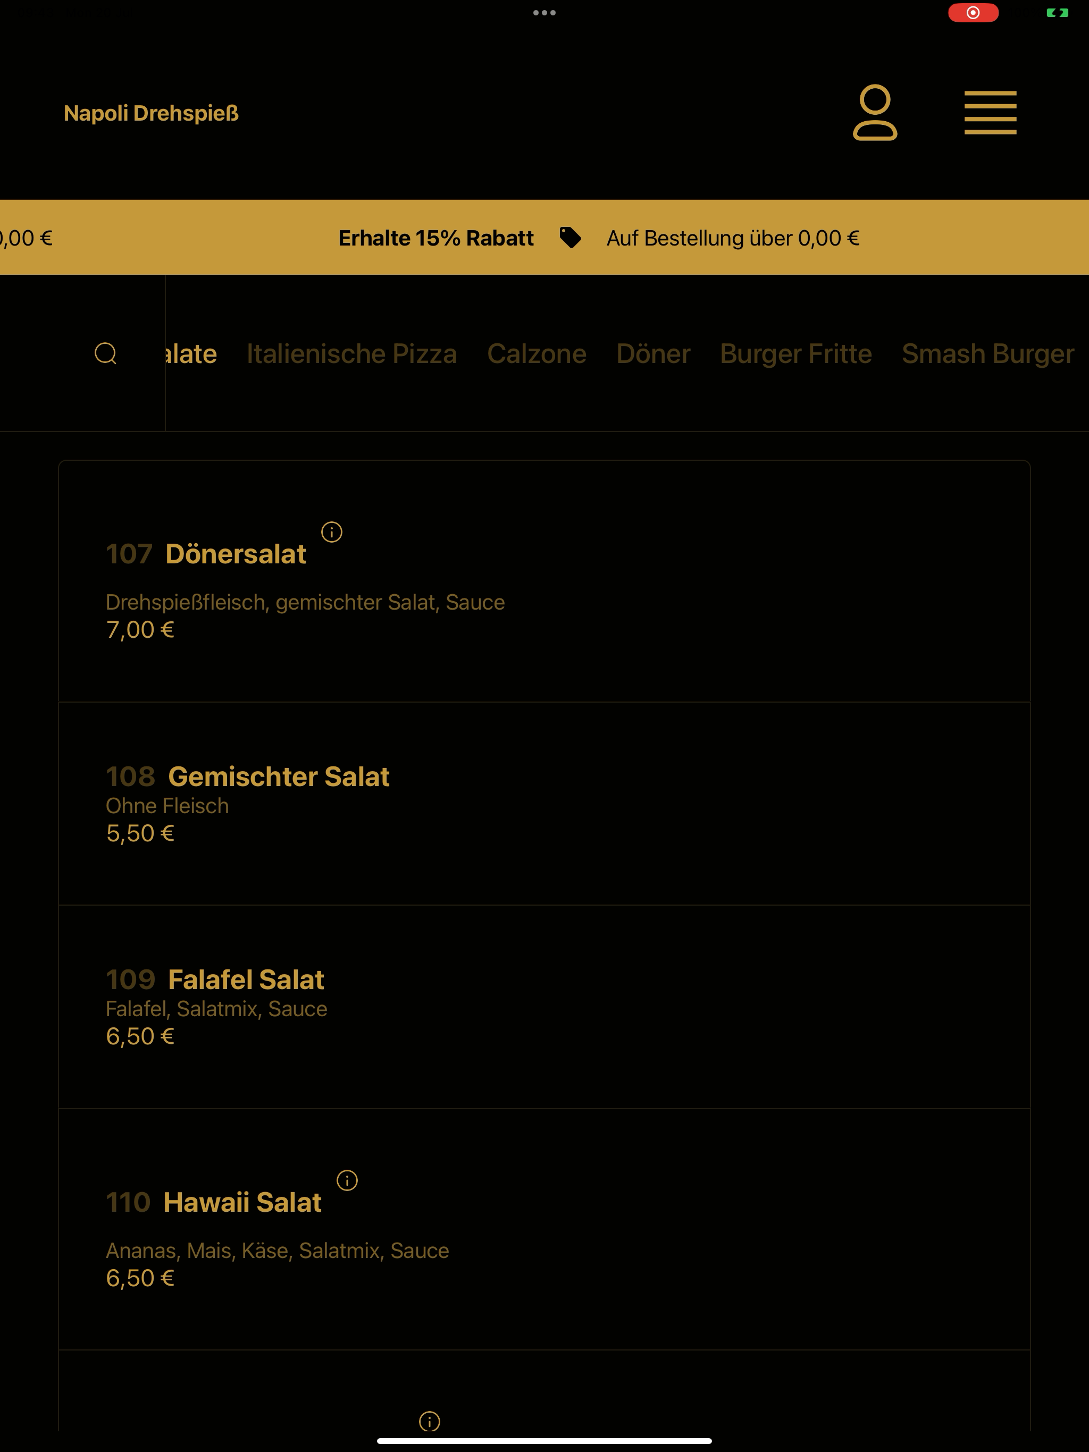Switch to Italienische Pizza category
The image size is (1089, 1452).
[x=351, y=354]
